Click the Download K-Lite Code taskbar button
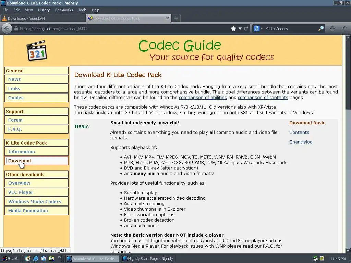 [93, 259]
